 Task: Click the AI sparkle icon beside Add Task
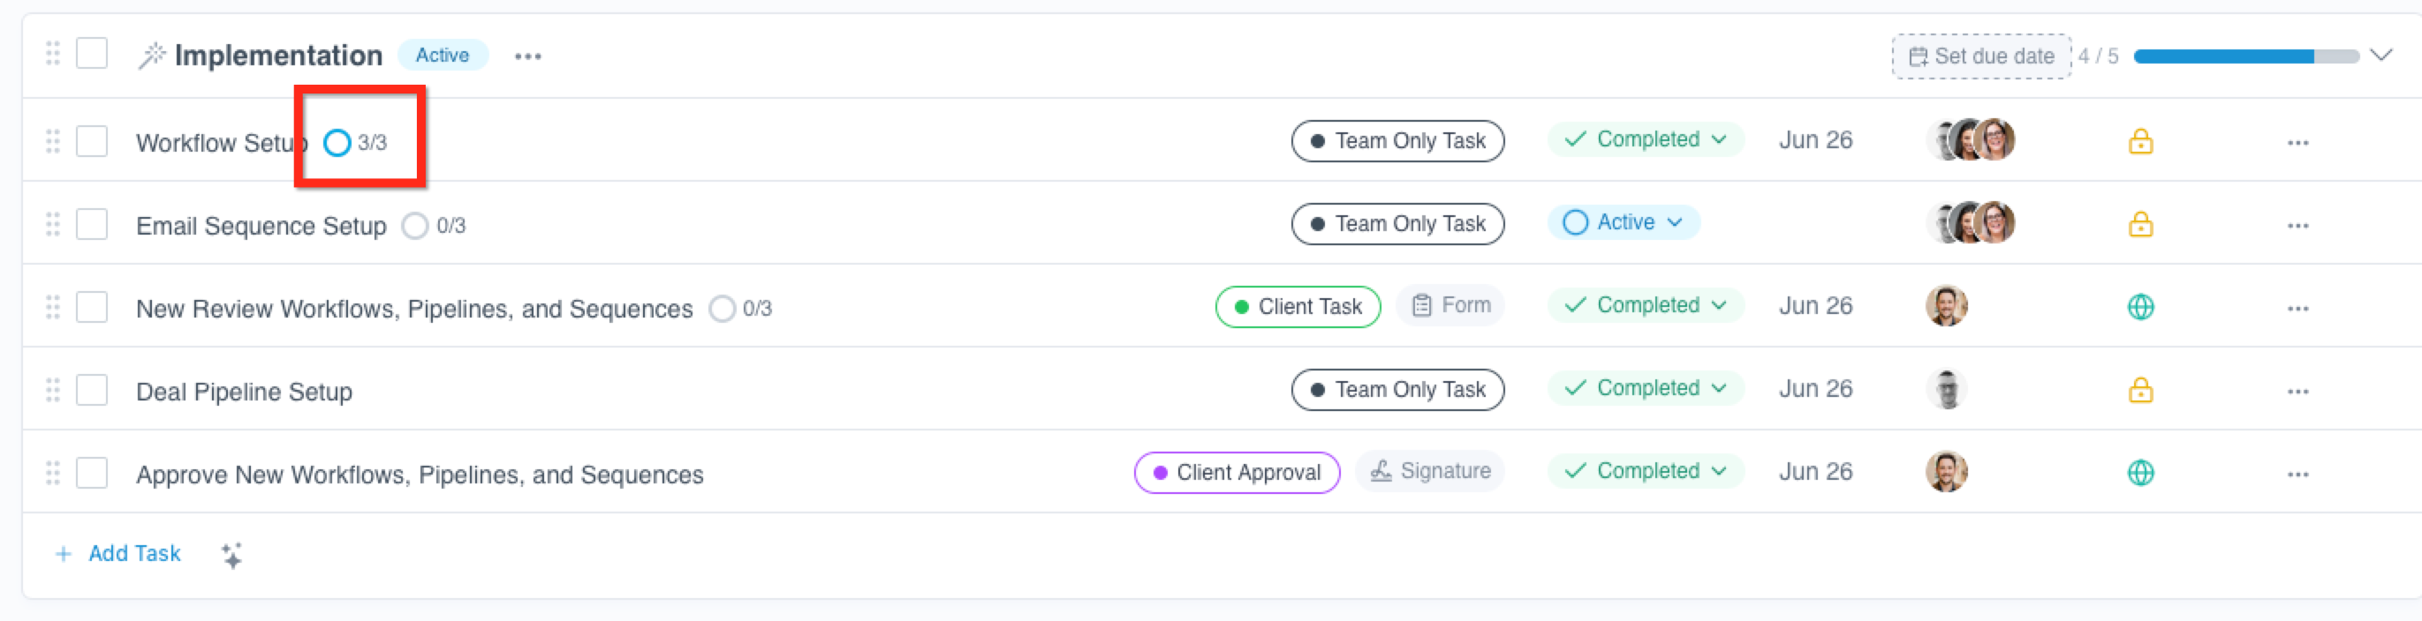(231, 555)
